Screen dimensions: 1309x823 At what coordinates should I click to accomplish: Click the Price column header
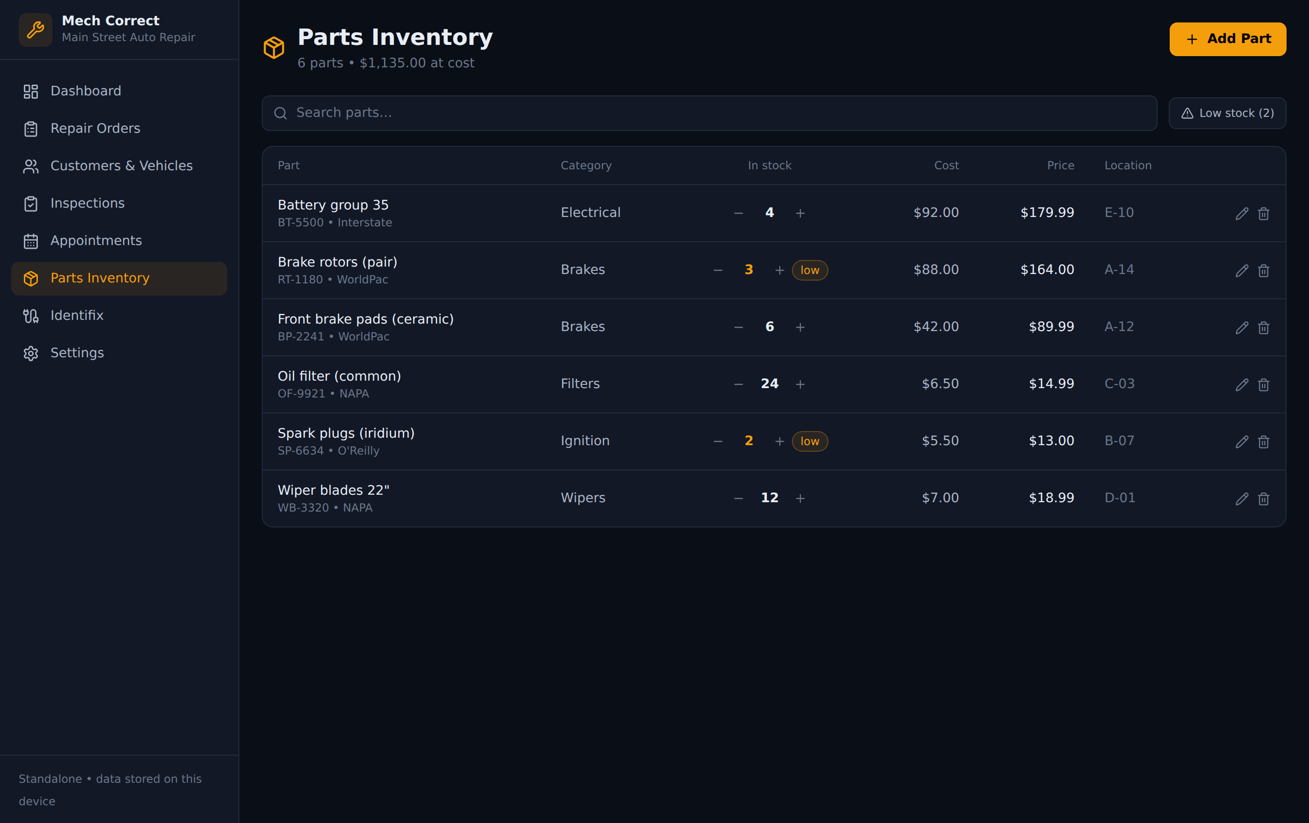1061,165
